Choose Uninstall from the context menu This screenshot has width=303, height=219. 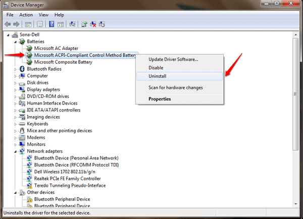(x=158, y=76)
